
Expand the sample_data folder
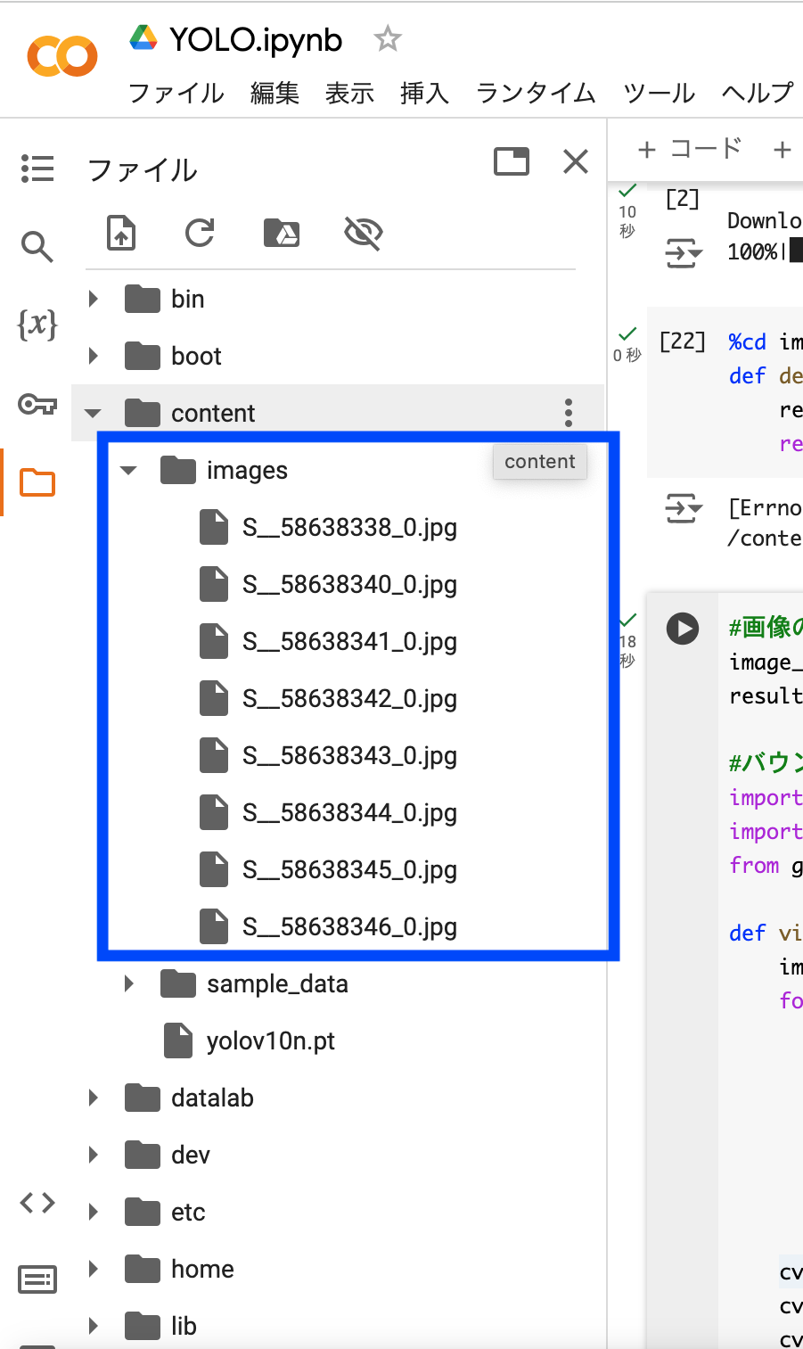[129, 983]
